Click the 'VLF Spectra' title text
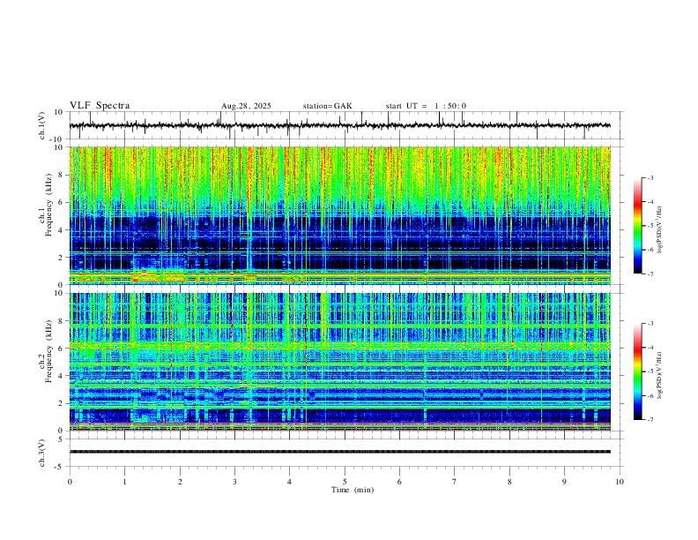Image resolution: width=698 pixels, height=540 pixels. click(100, 106)
